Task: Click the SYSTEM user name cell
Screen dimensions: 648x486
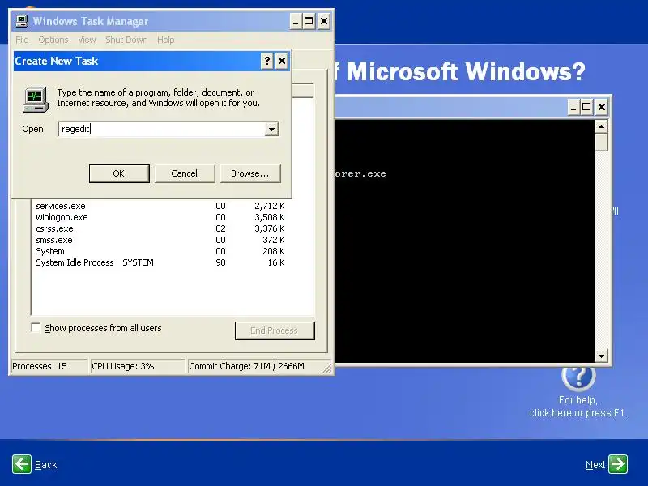Action: click(x=138, y=262)
